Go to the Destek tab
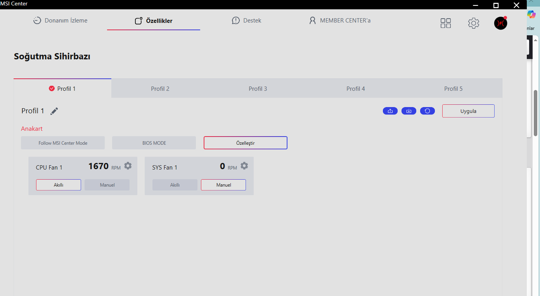The image size is (540, 296). tap(247, 21)
